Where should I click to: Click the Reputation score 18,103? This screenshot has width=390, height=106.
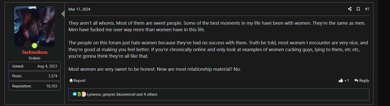point(52,86)
